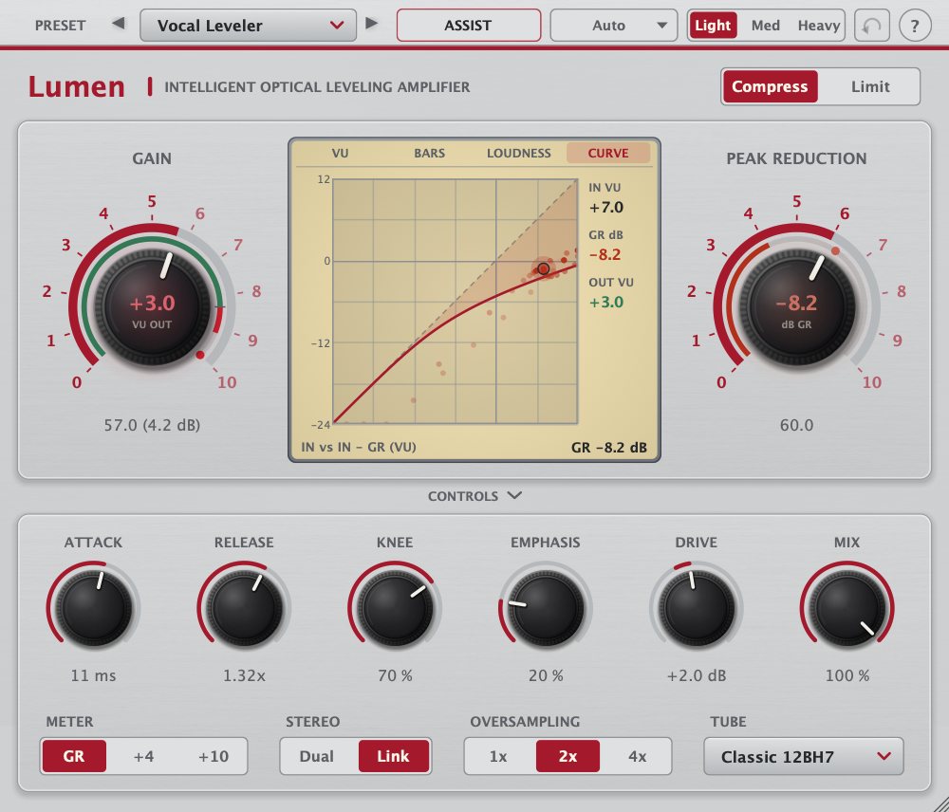Switch mode to Limit

tap(869, 86)
